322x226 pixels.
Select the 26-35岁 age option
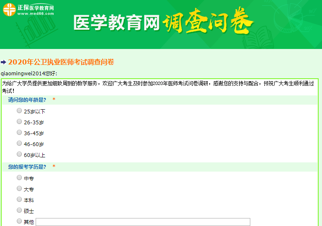click(x=19, y=122)
